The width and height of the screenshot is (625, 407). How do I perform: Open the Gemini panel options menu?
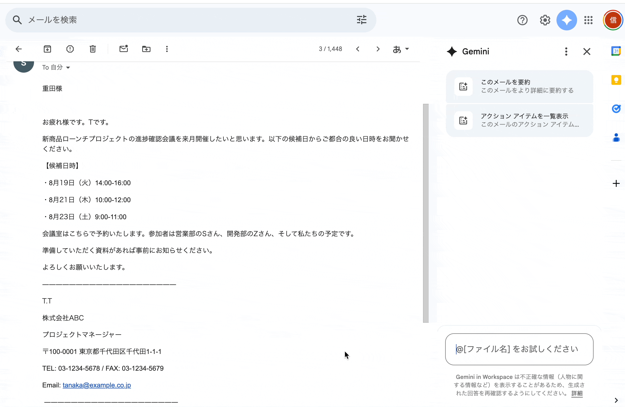pos(566,52)
